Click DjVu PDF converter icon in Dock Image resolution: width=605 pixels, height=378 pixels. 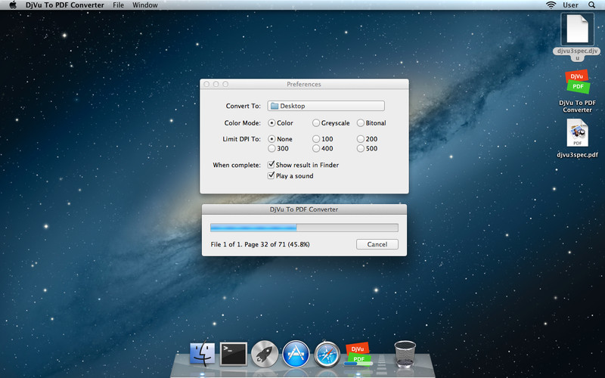pyautogui.click(x=358, y=354)
